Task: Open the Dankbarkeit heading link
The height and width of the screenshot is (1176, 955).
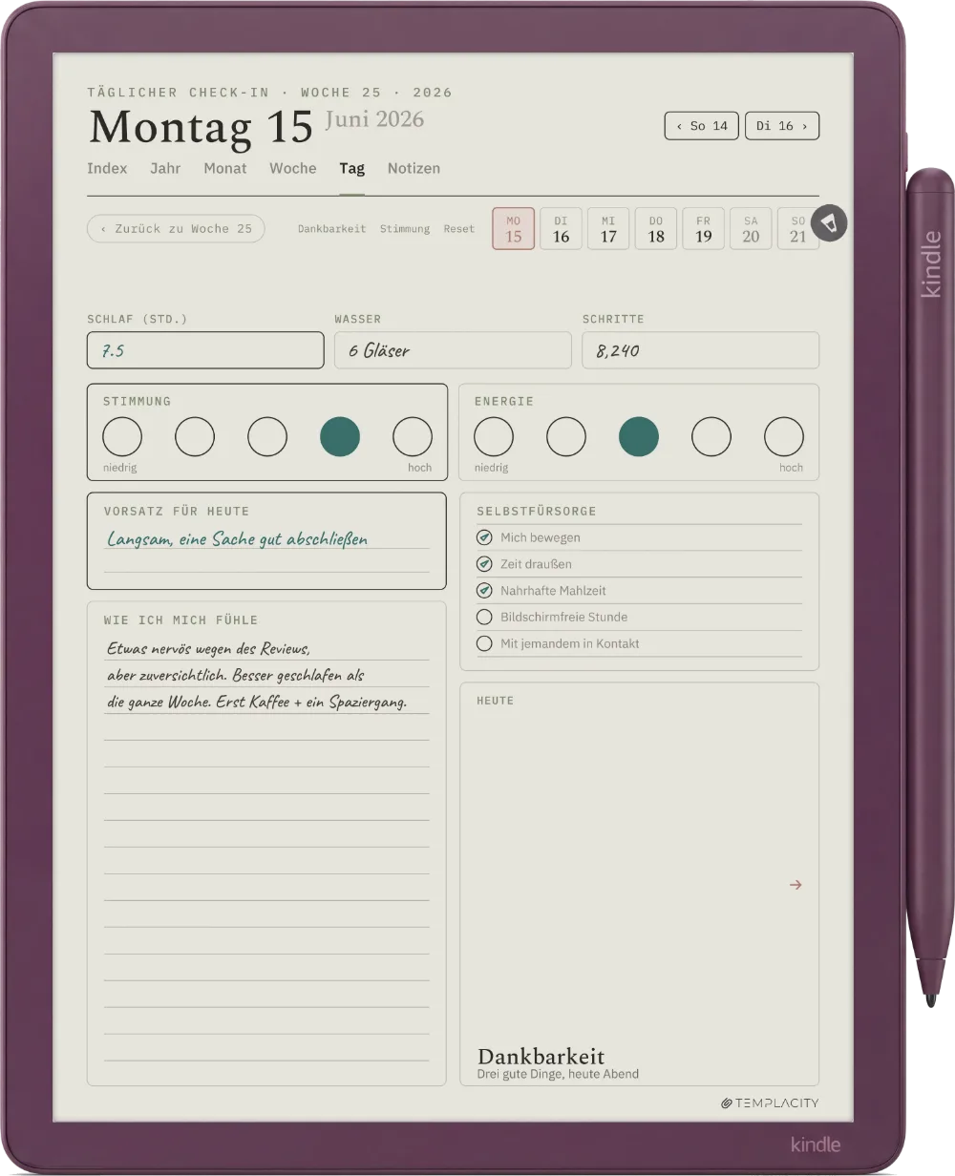Action: tap(541, 1057)
